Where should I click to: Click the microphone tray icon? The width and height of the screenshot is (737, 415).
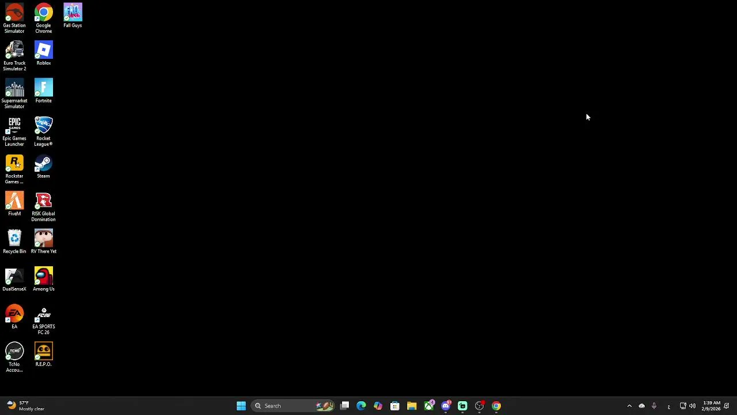(x=654, y=406)
